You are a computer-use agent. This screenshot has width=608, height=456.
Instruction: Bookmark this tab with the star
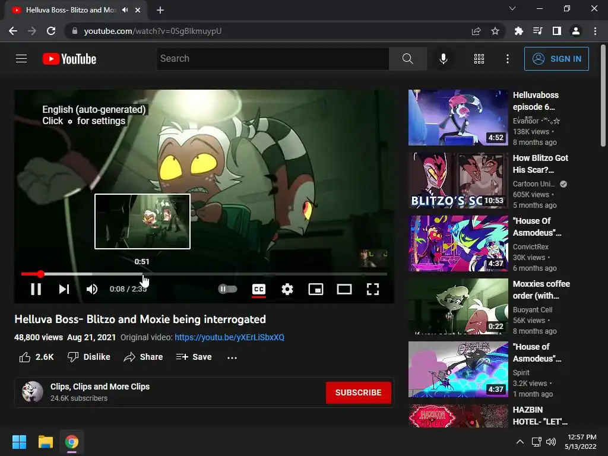point(495,31)
